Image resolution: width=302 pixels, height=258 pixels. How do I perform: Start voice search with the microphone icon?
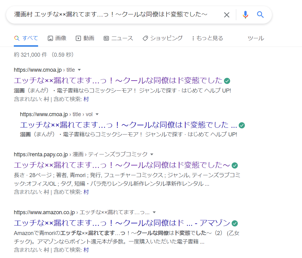pyautogui.click(x=245, y=15)
